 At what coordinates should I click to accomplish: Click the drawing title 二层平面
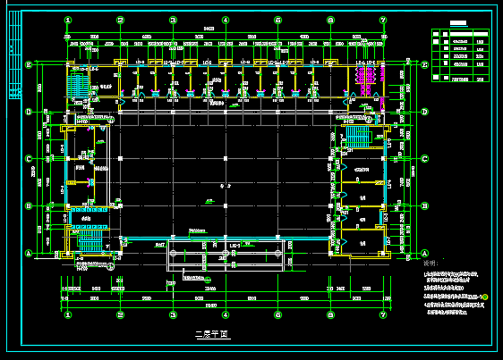213,334
